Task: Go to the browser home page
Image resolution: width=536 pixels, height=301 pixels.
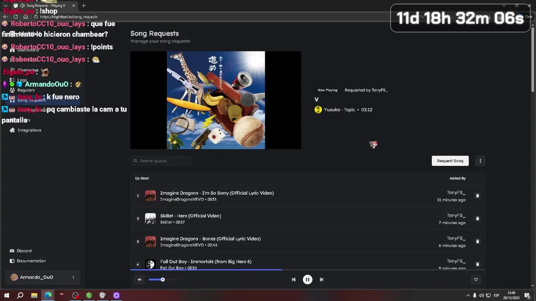Action: click(x=26, y=17)
